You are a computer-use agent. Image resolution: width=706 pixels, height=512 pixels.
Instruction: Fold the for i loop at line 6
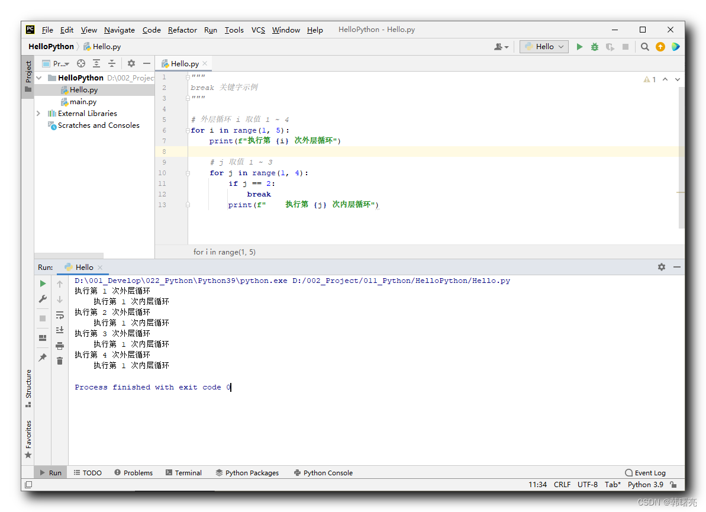pos(188,131)
